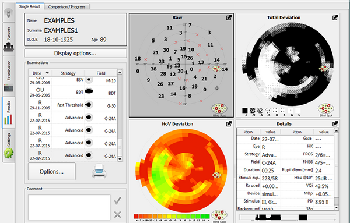Click the progress timeline strip below Details
This screenshot has height=223, width=350.
(288, 217)
